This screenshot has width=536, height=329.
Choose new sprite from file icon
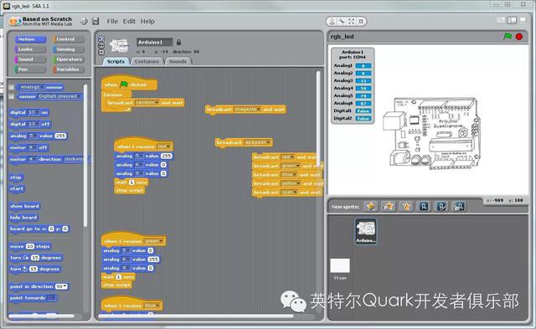389,206
